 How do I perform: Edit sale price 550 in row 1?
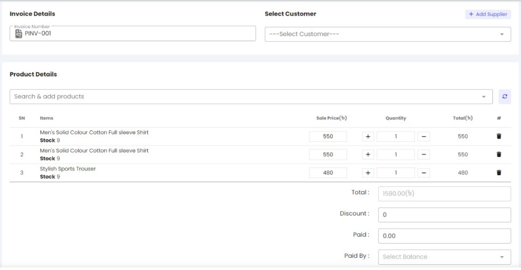click(x=328, y=137)
